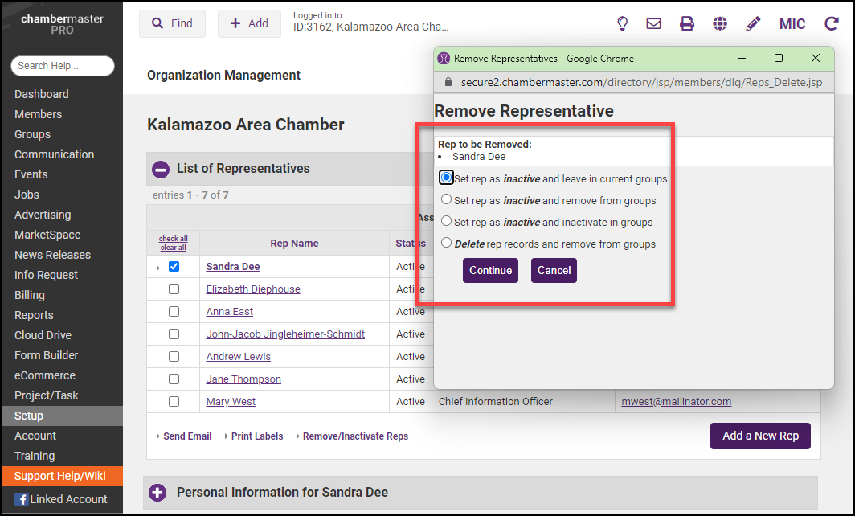The width and height of the screenshot is (855, 516).
Task: Select 'Delete rep records' radio option
Action: pyautogui.click(x=447, y=243)
